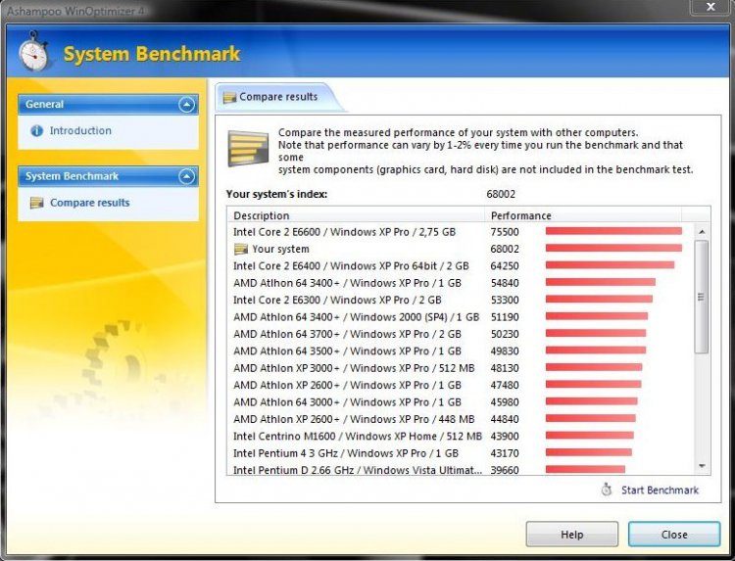Viewport: 735px width, 561px height.
Task: Click the red performance bar for 43170
Action: click(589, 452)
